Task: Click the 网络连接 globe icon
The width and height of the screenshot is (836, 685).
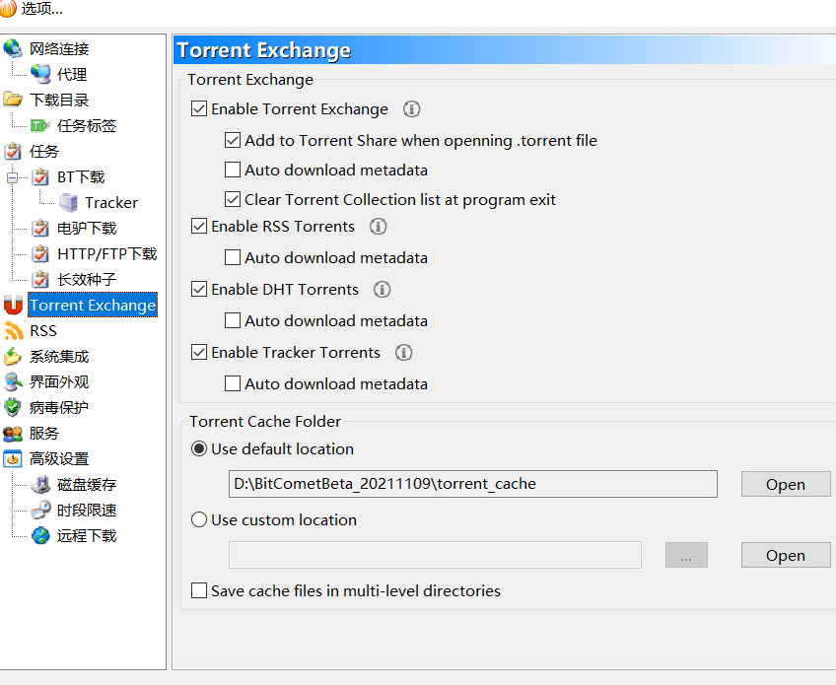Action: (x=13, y=48)
